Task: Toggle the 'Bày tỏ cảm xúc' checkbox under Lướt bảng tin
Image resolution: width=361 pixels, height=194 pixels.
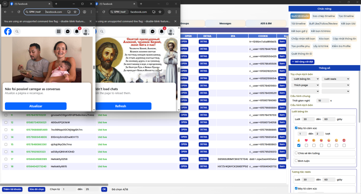Action: click(x=296, y=128)
